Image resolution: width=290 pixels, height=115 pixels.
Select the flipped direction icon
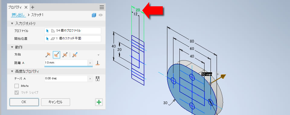coord(56,55)
